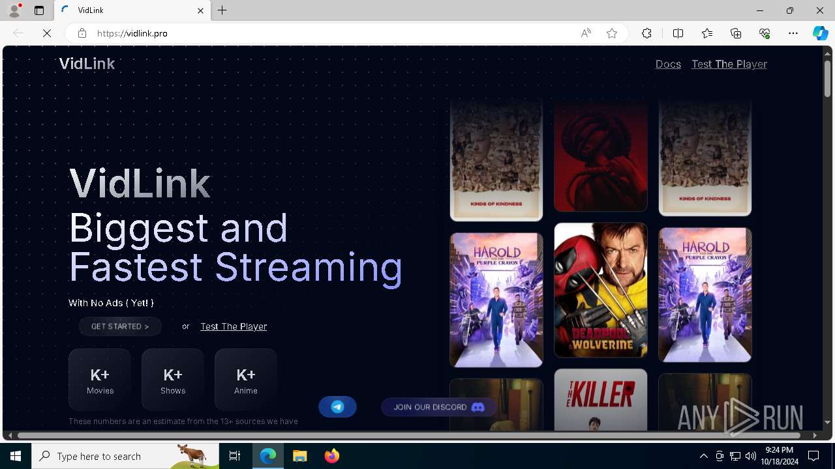
Task: Open Test The Player header link
Action: [x=729, y=64]
